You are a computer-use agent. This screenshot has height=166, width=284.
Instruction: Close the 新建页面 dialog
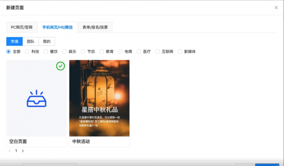pyautogui.click(x=276, y=7)
